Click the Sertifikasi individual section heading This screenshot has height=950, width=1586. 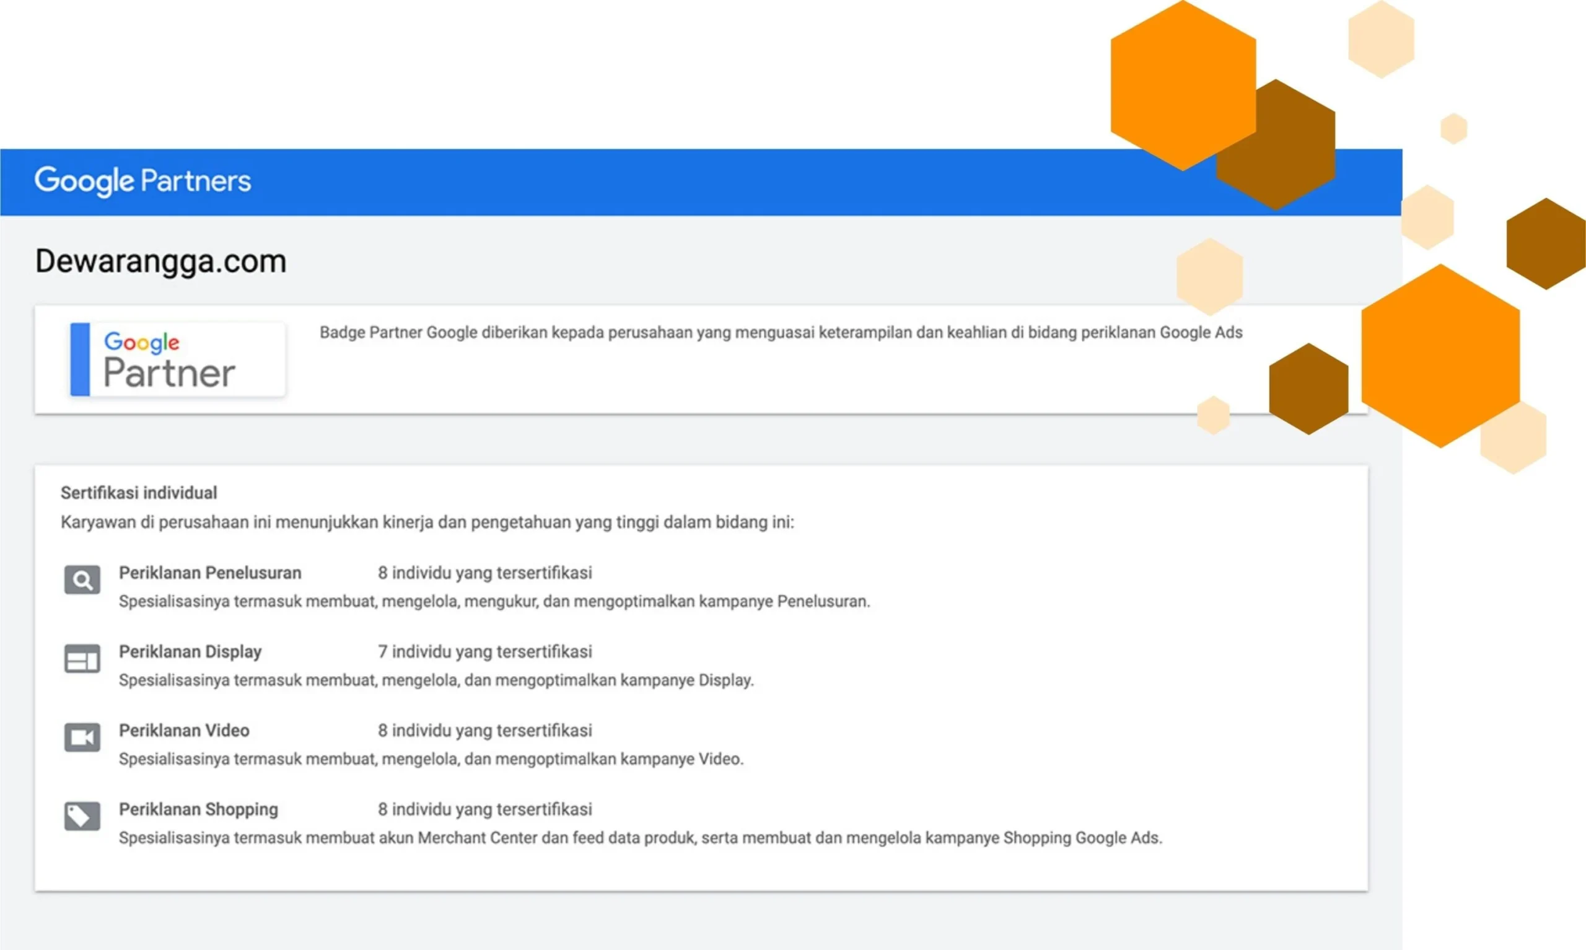tap(139, 493)
